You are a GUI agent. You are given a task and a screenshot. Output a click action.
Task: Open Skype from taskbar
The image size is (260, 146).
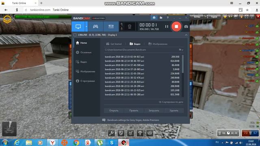pos(112,142)
